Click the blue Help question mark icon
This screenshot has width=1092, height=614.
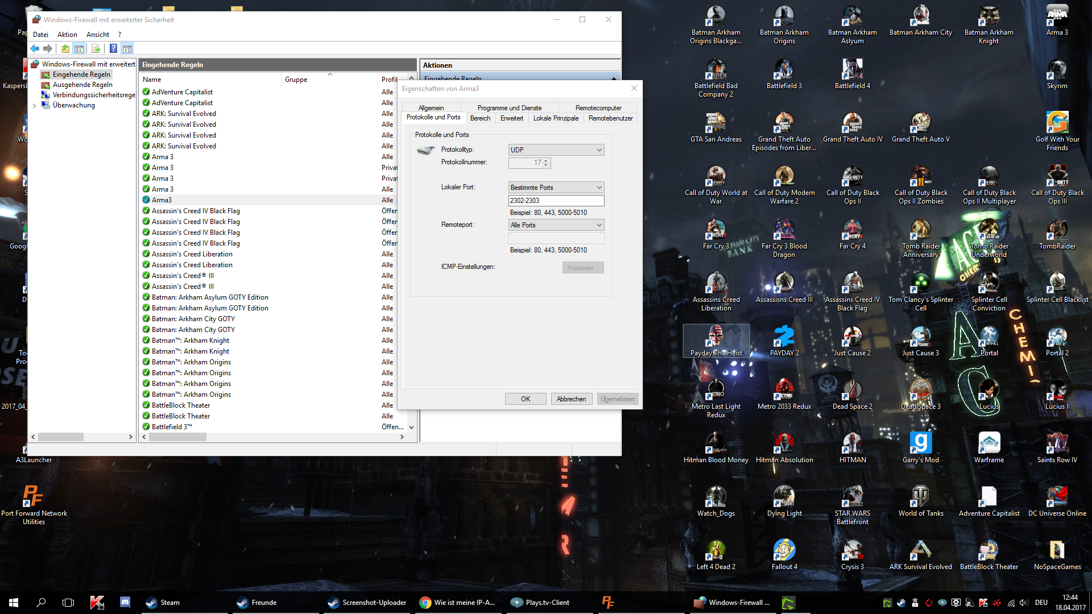(113, 49)
